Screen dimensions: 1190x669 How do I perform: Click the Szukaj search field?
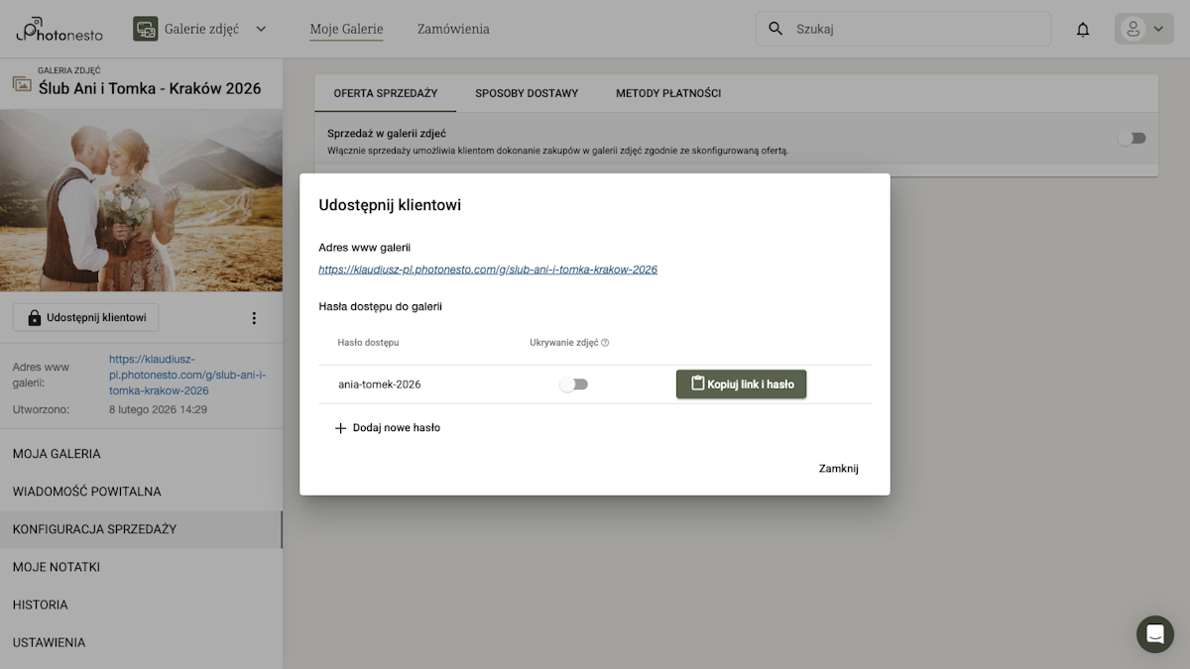[x=917, y=29]
